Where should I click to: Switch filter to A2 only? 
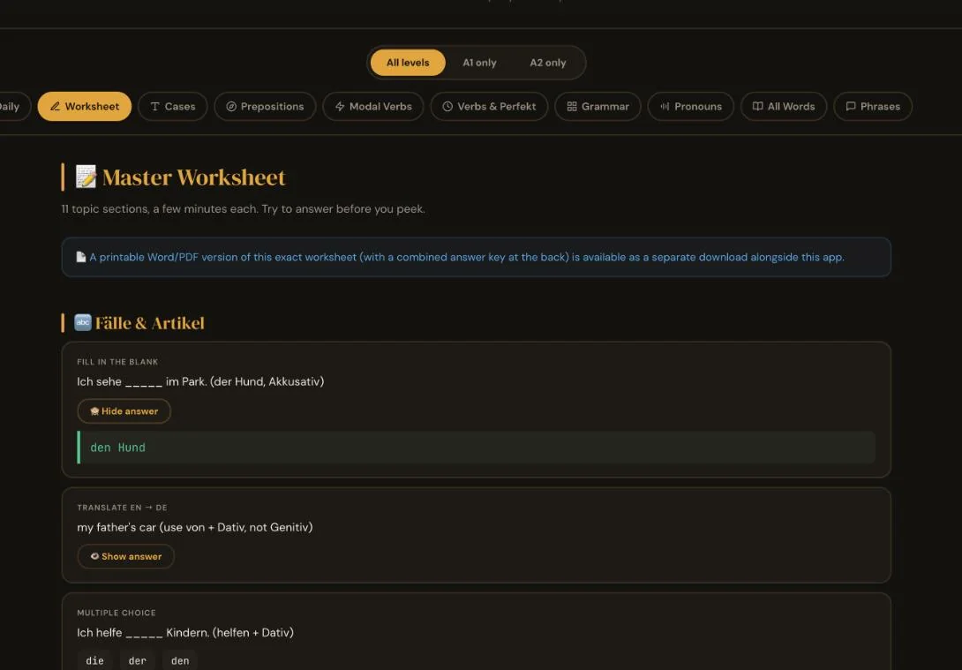[x=548, y=63]
